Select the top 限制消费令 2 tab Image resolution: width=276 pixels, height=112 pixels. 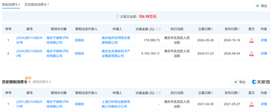point(11,5)
